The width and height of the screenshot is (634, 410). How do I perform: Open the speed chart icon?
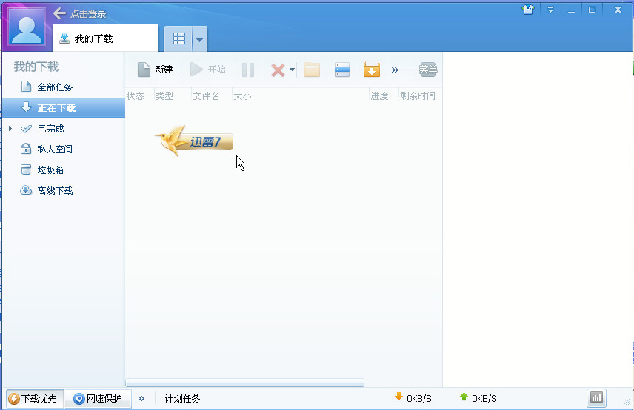tap(596, 398)
